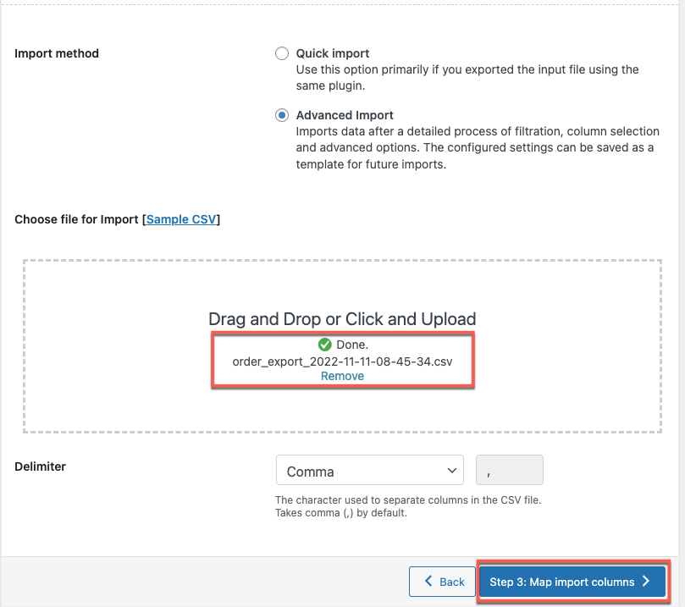
Task: Click the left chevron icon on Back
Action: 429,582
